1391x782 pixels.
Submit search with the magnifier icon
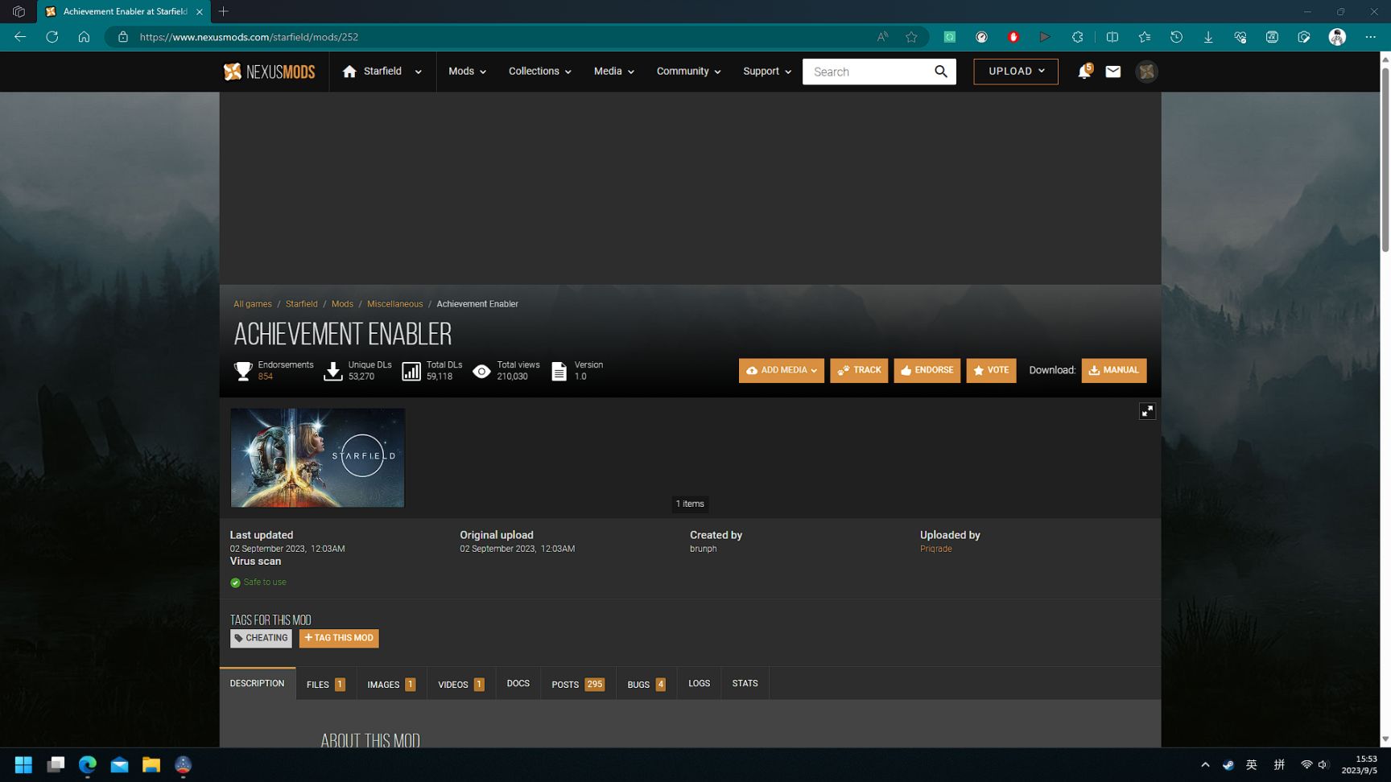[941, 72]
